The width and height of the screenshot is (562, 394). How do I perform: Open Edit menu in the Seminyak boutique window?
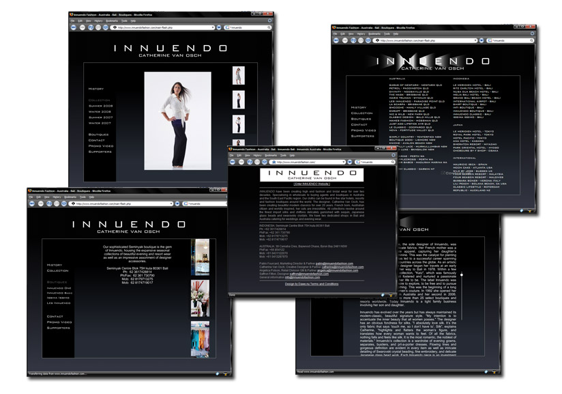click(x=38, y=197)
